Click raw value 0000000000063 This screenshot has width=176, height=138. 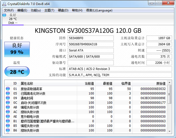tap(153, 121)
